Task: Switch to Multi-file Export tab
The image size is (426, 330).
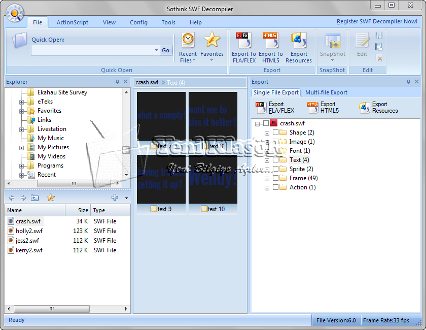Action: point(326,92)
